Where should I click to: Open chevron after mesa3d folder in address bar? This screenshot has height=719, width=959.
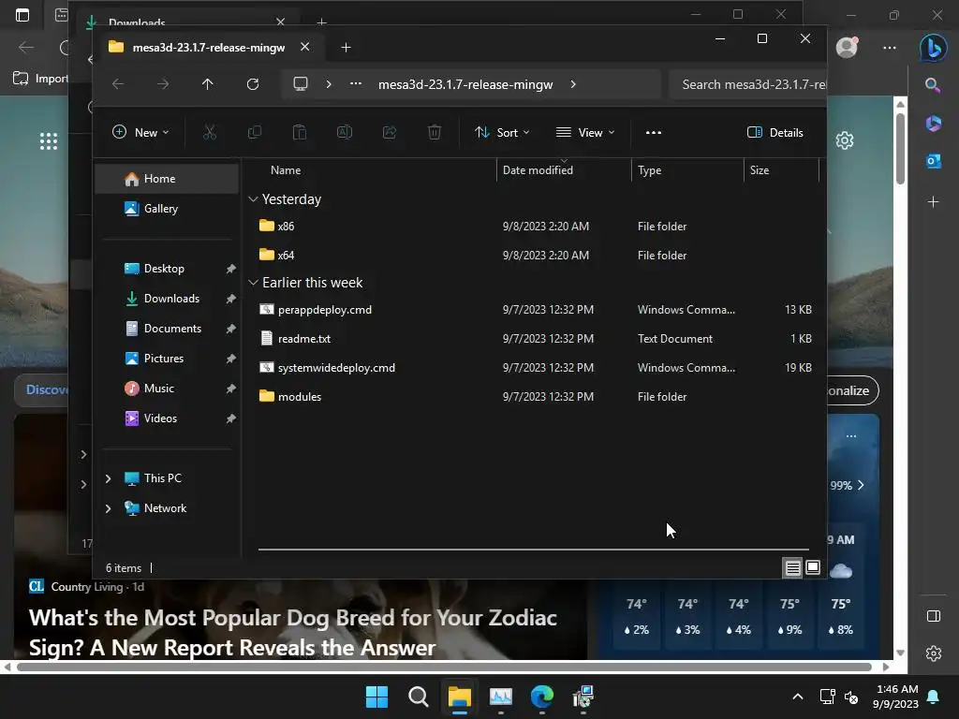(x=573, y=84)
